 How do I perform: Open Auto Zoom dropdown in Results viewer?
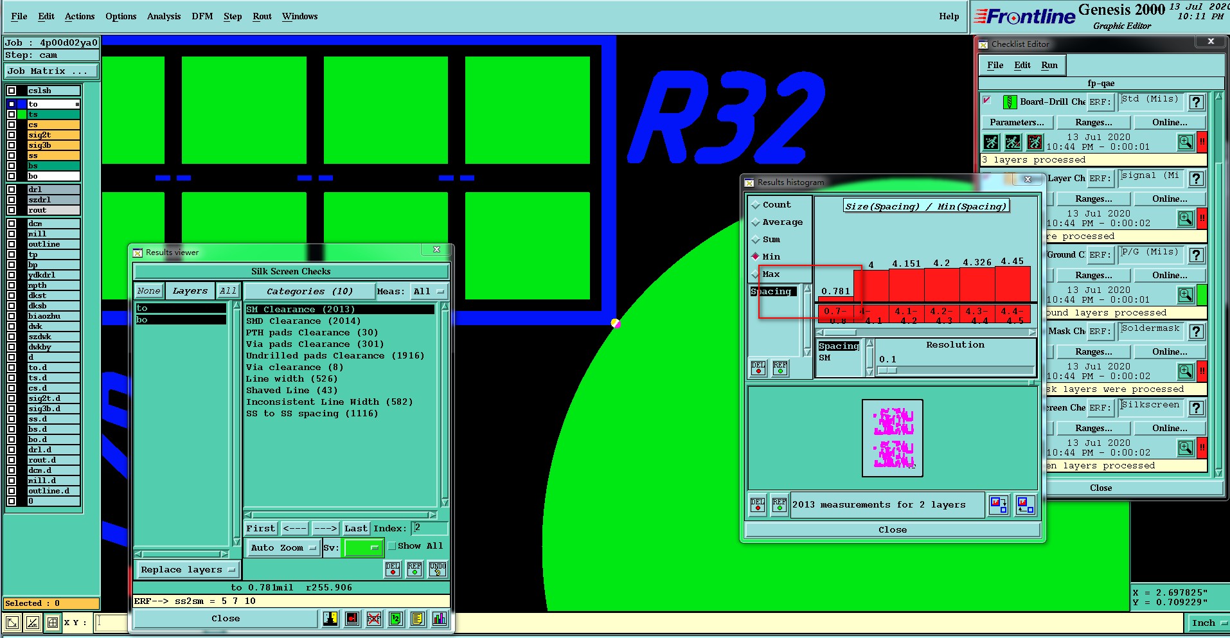click(x=283, y=548)
